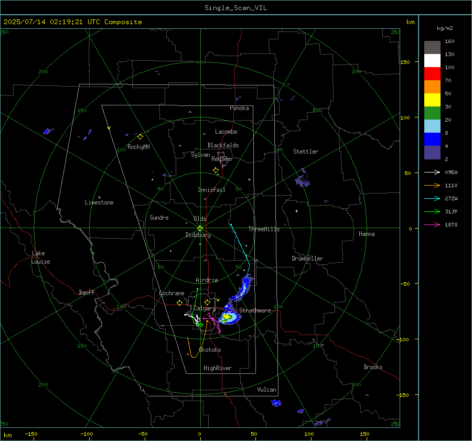Click the yellow 30–50 legend swatch
The image size is (472, 441).
pos(432,100)
